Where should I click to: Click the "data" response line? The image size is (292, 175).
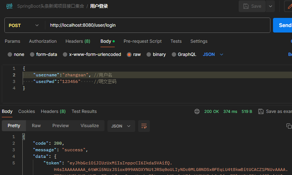pyautogui.click(x=45, y=156)
